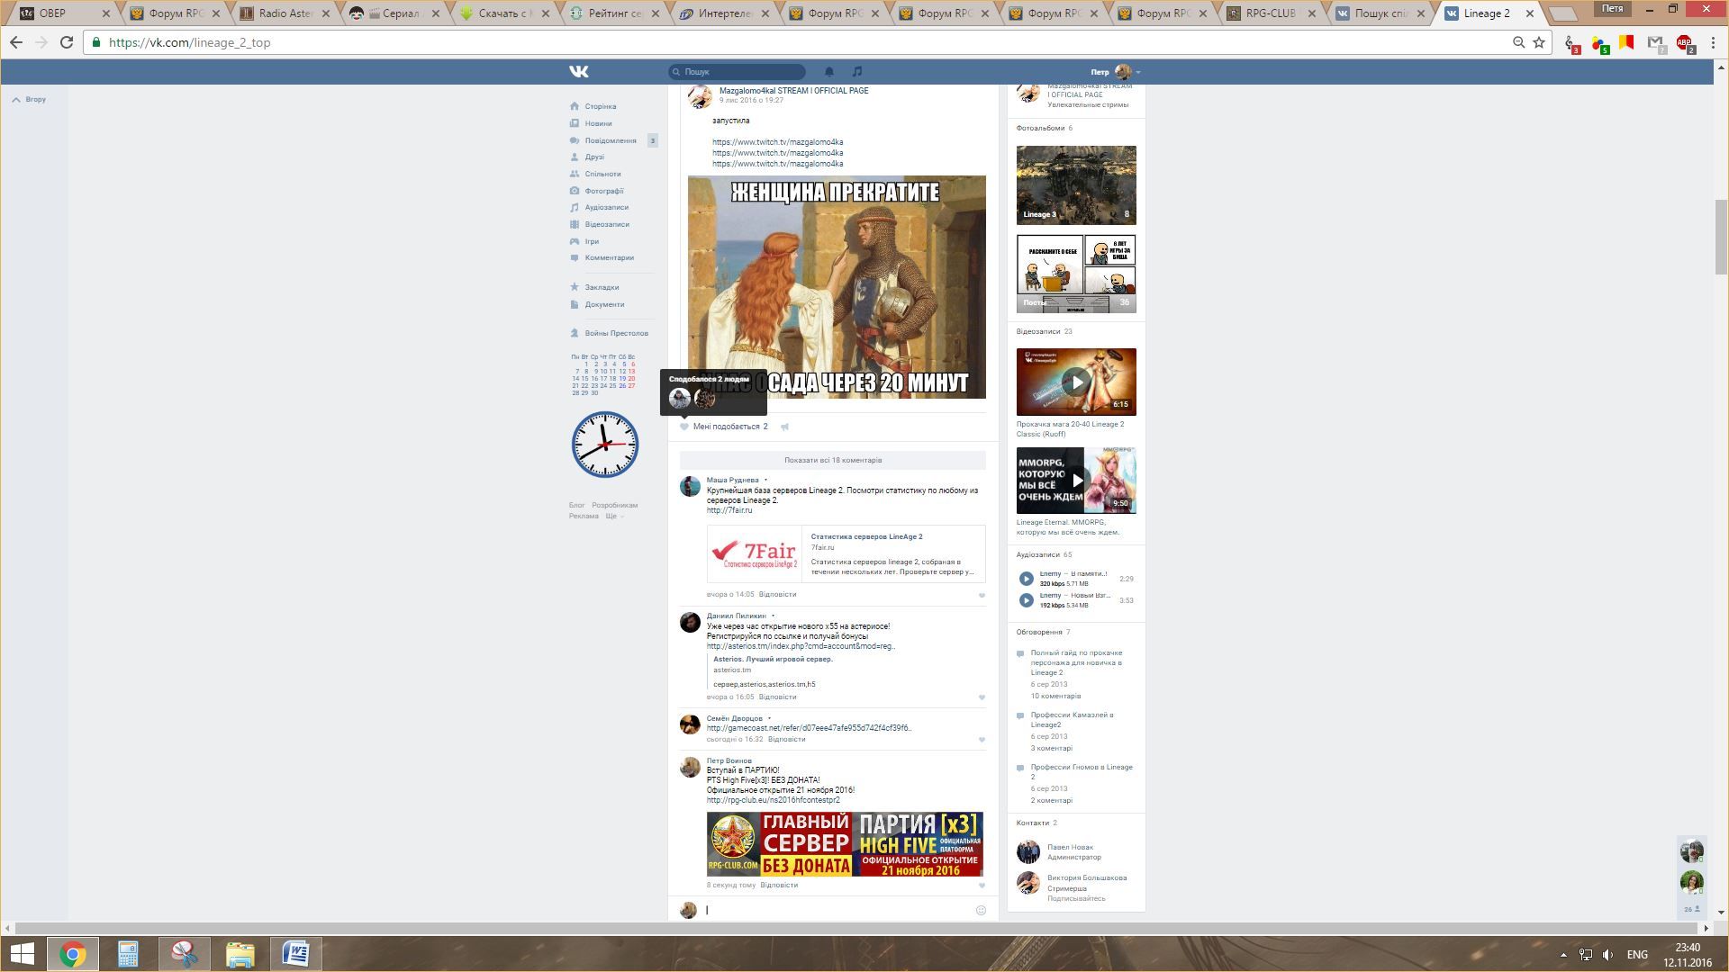Click the zoom magnifier icon in address bar
The image size is (1729, 972).
coord(1518,42)
